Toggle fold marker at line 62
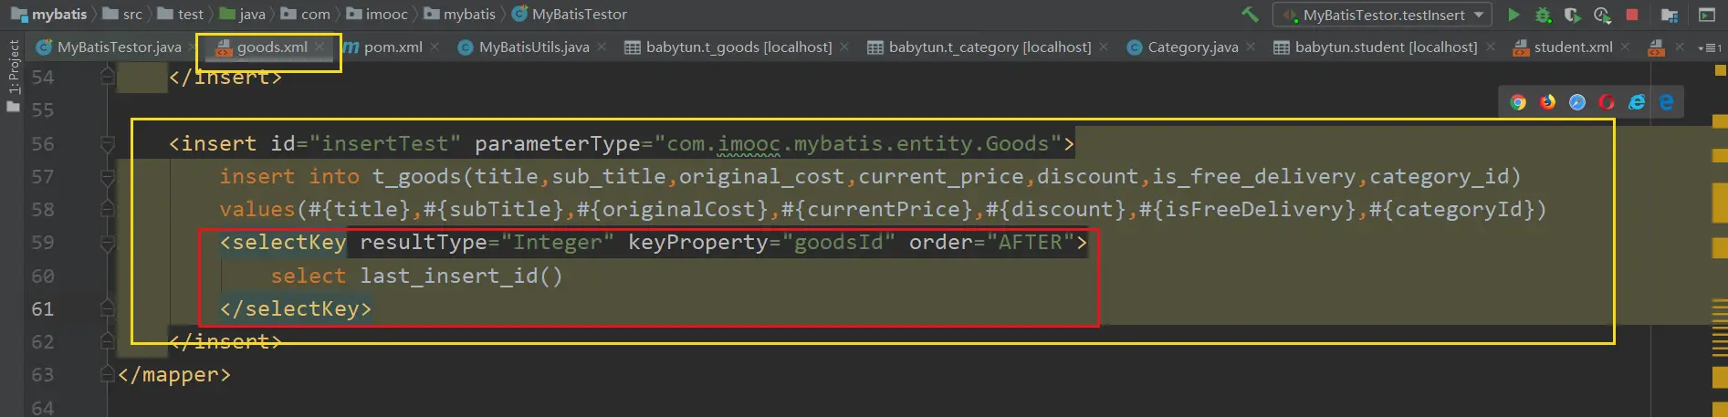Image resolution: width=1728 pixels, height=417 pixels. (x=108, y=342)
